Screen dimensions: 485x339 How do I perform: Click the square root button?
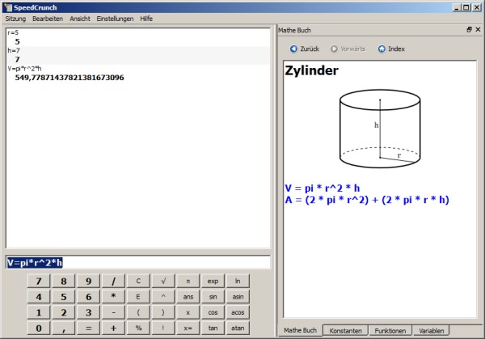[x=163, y=281]
